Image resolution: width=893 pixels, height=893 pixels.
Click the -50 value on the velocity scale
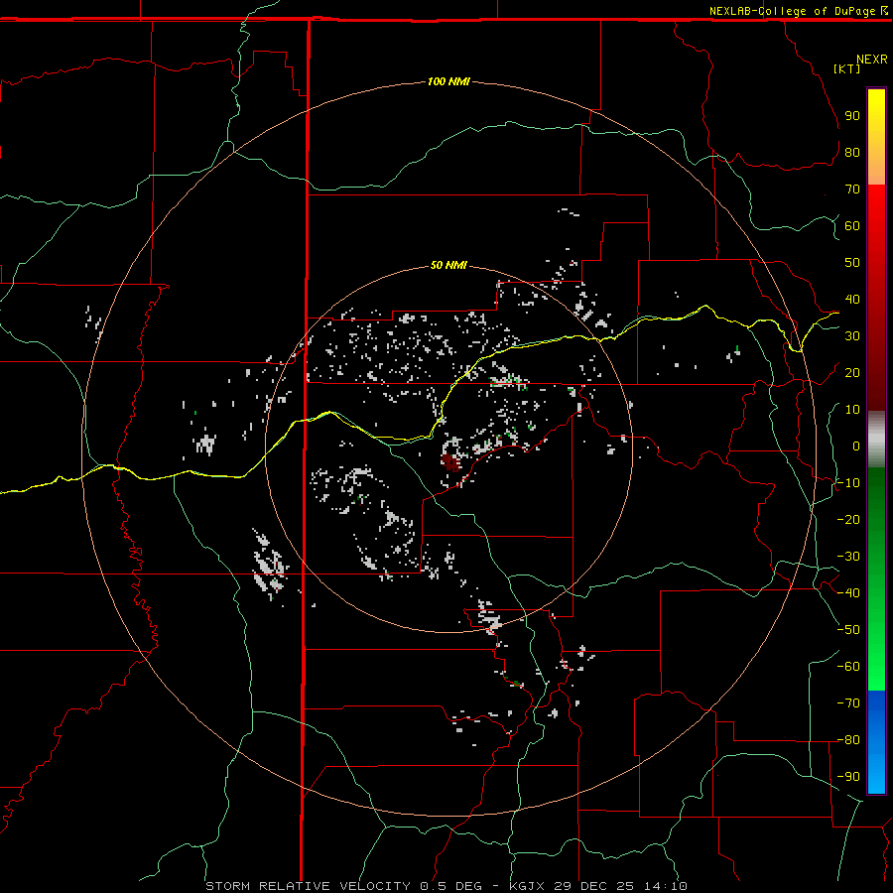pos(848,629)
